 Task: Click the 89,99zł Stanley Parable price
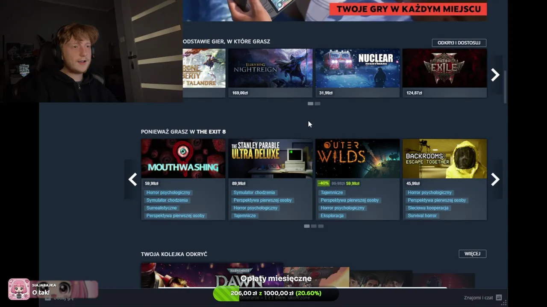[x=239, y=184]
